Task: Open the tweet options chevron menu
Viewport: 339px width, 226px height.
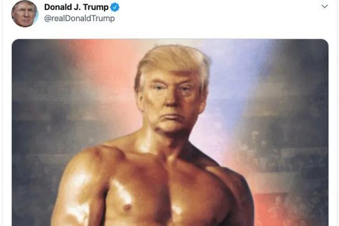Action: point(325,7)
